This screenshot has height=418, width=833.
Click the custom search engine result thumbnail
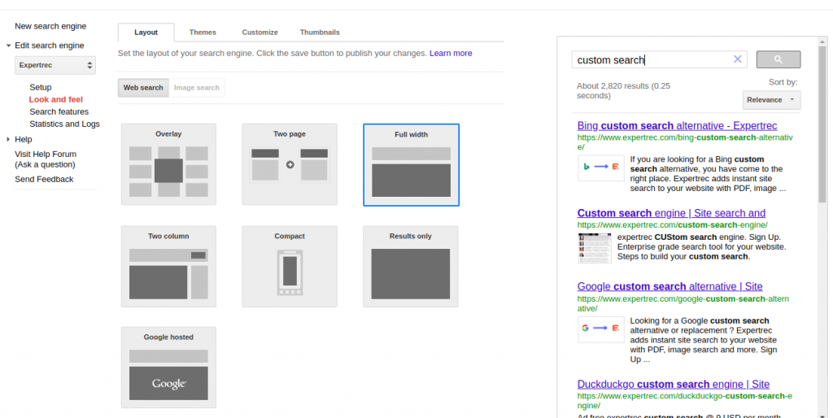tap(595, 248)
